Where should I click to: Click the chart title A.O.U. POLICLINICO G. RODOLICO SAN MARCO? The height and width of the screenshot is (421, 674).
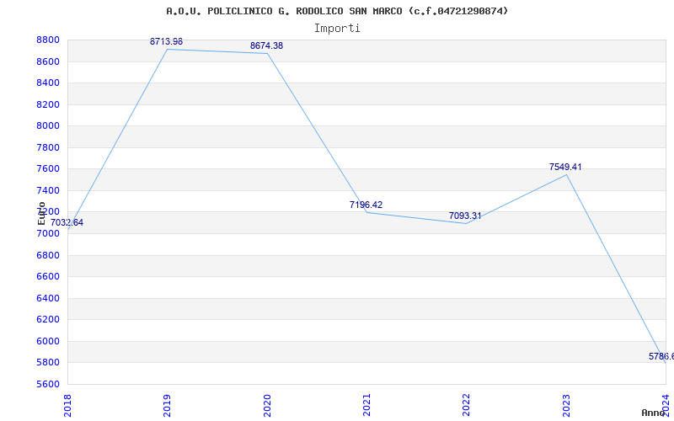pyautogui.click(x=337, y=11)
